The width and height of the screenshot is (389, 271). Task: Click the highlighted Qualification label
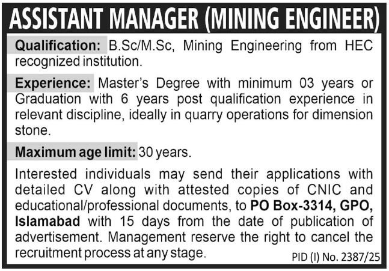(57, 46)
